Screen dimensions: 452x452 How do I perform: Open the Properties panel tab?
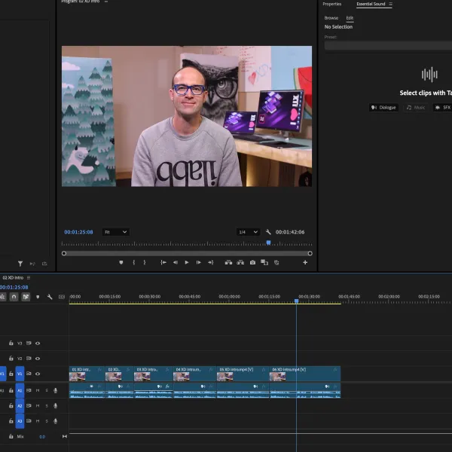331,4
